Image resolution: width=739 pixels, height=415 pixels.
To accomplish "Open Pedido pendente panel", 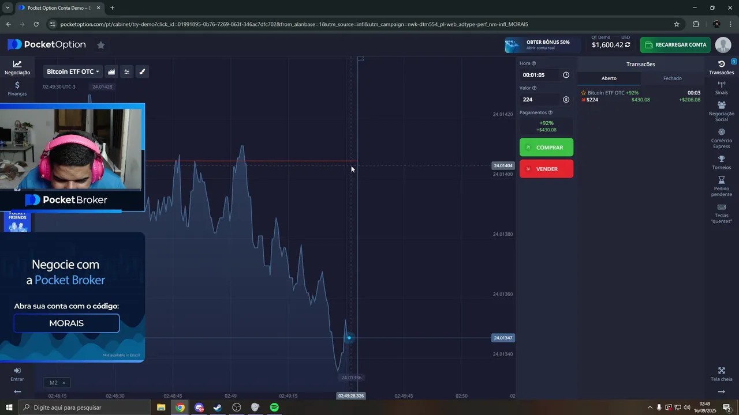I will click(722, 187).
